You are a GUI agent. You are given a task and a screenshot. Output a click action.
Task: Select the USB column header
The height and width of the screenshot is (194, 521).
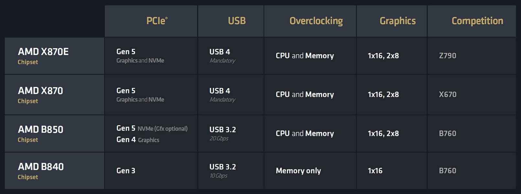click(x=237, y=21)
